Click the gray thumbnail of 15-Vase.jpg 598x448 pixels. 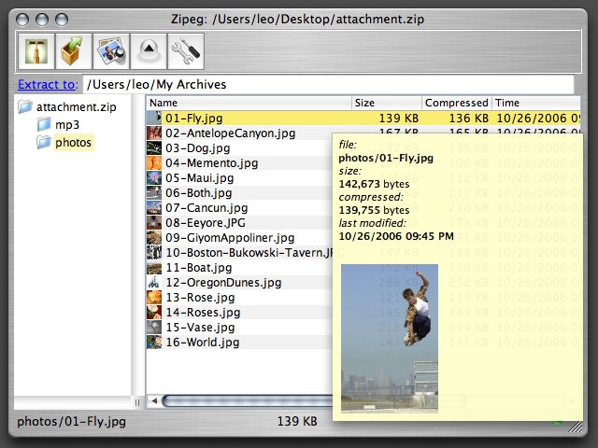click(154, 327)
